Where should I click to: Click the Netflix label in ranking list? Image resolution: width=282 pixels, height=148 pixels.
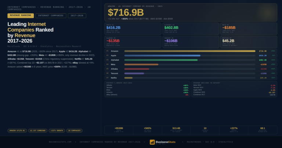coord(114,78)
